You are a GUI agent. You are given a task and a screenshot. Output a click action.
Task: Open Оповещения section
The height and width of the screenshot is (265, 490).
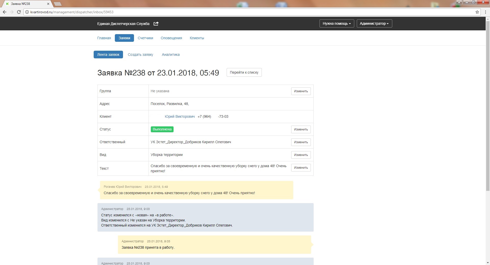pyautogui.click(x=171, y=38)
